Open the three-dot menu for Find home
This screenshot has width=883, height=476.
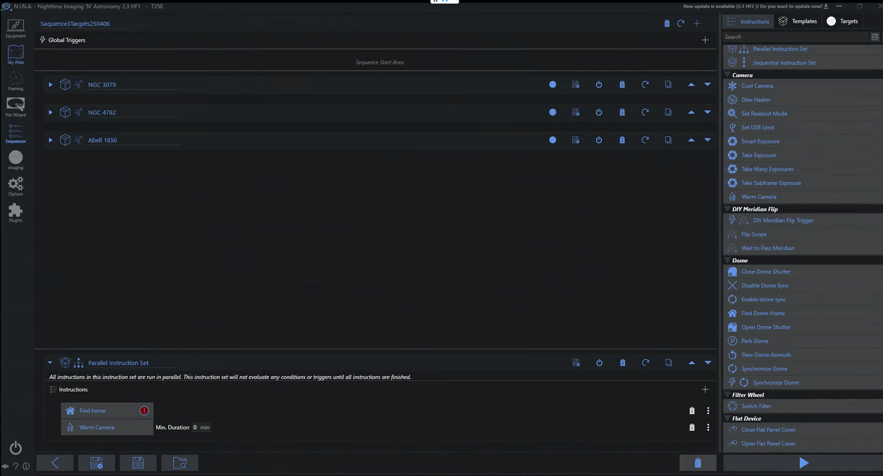[708, 411]
